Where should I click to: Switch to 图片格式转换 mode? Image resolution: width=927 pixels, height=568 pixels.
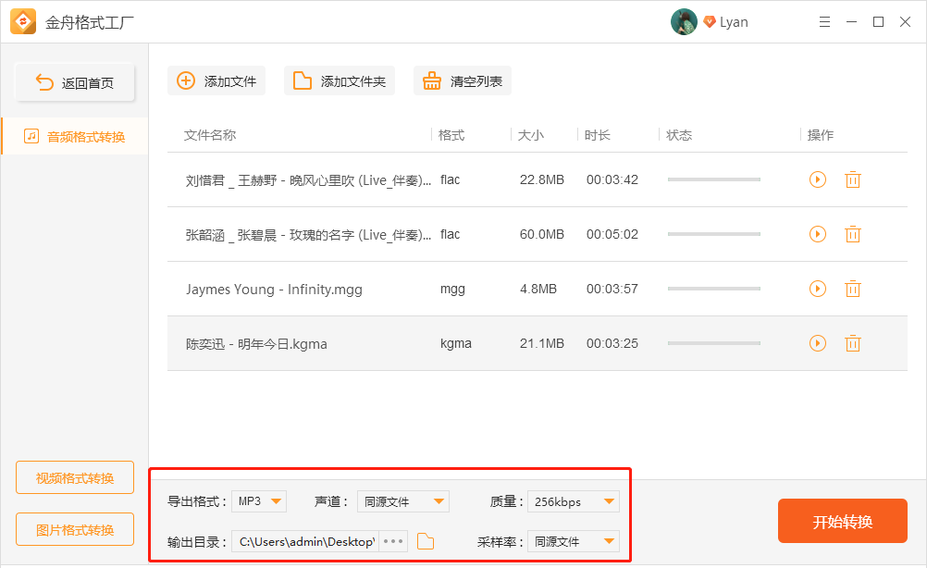pyautogui.click(x=75, y=530)
